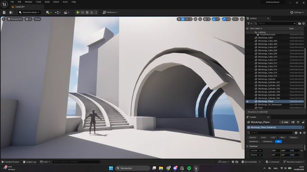307x172 pixels.
Task: Open the Content Drawer
Action: click(10, 162)
